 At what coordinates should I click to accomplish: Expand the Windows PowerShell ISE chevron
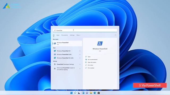[80, 51]
